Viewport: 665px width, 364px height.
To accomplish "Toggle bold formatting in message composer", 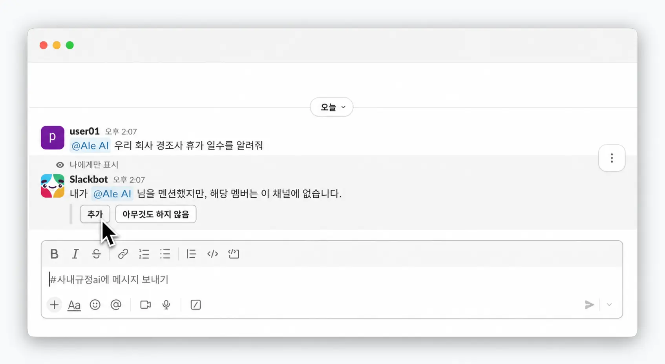I will coord(54,254).
